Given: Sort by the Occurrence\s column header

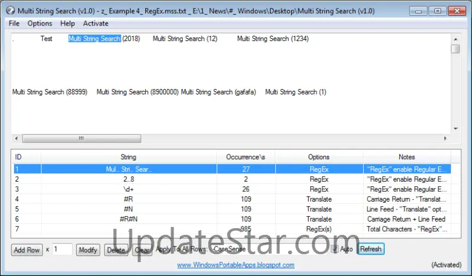Looking at the screenshot, I should pos(246,157).
